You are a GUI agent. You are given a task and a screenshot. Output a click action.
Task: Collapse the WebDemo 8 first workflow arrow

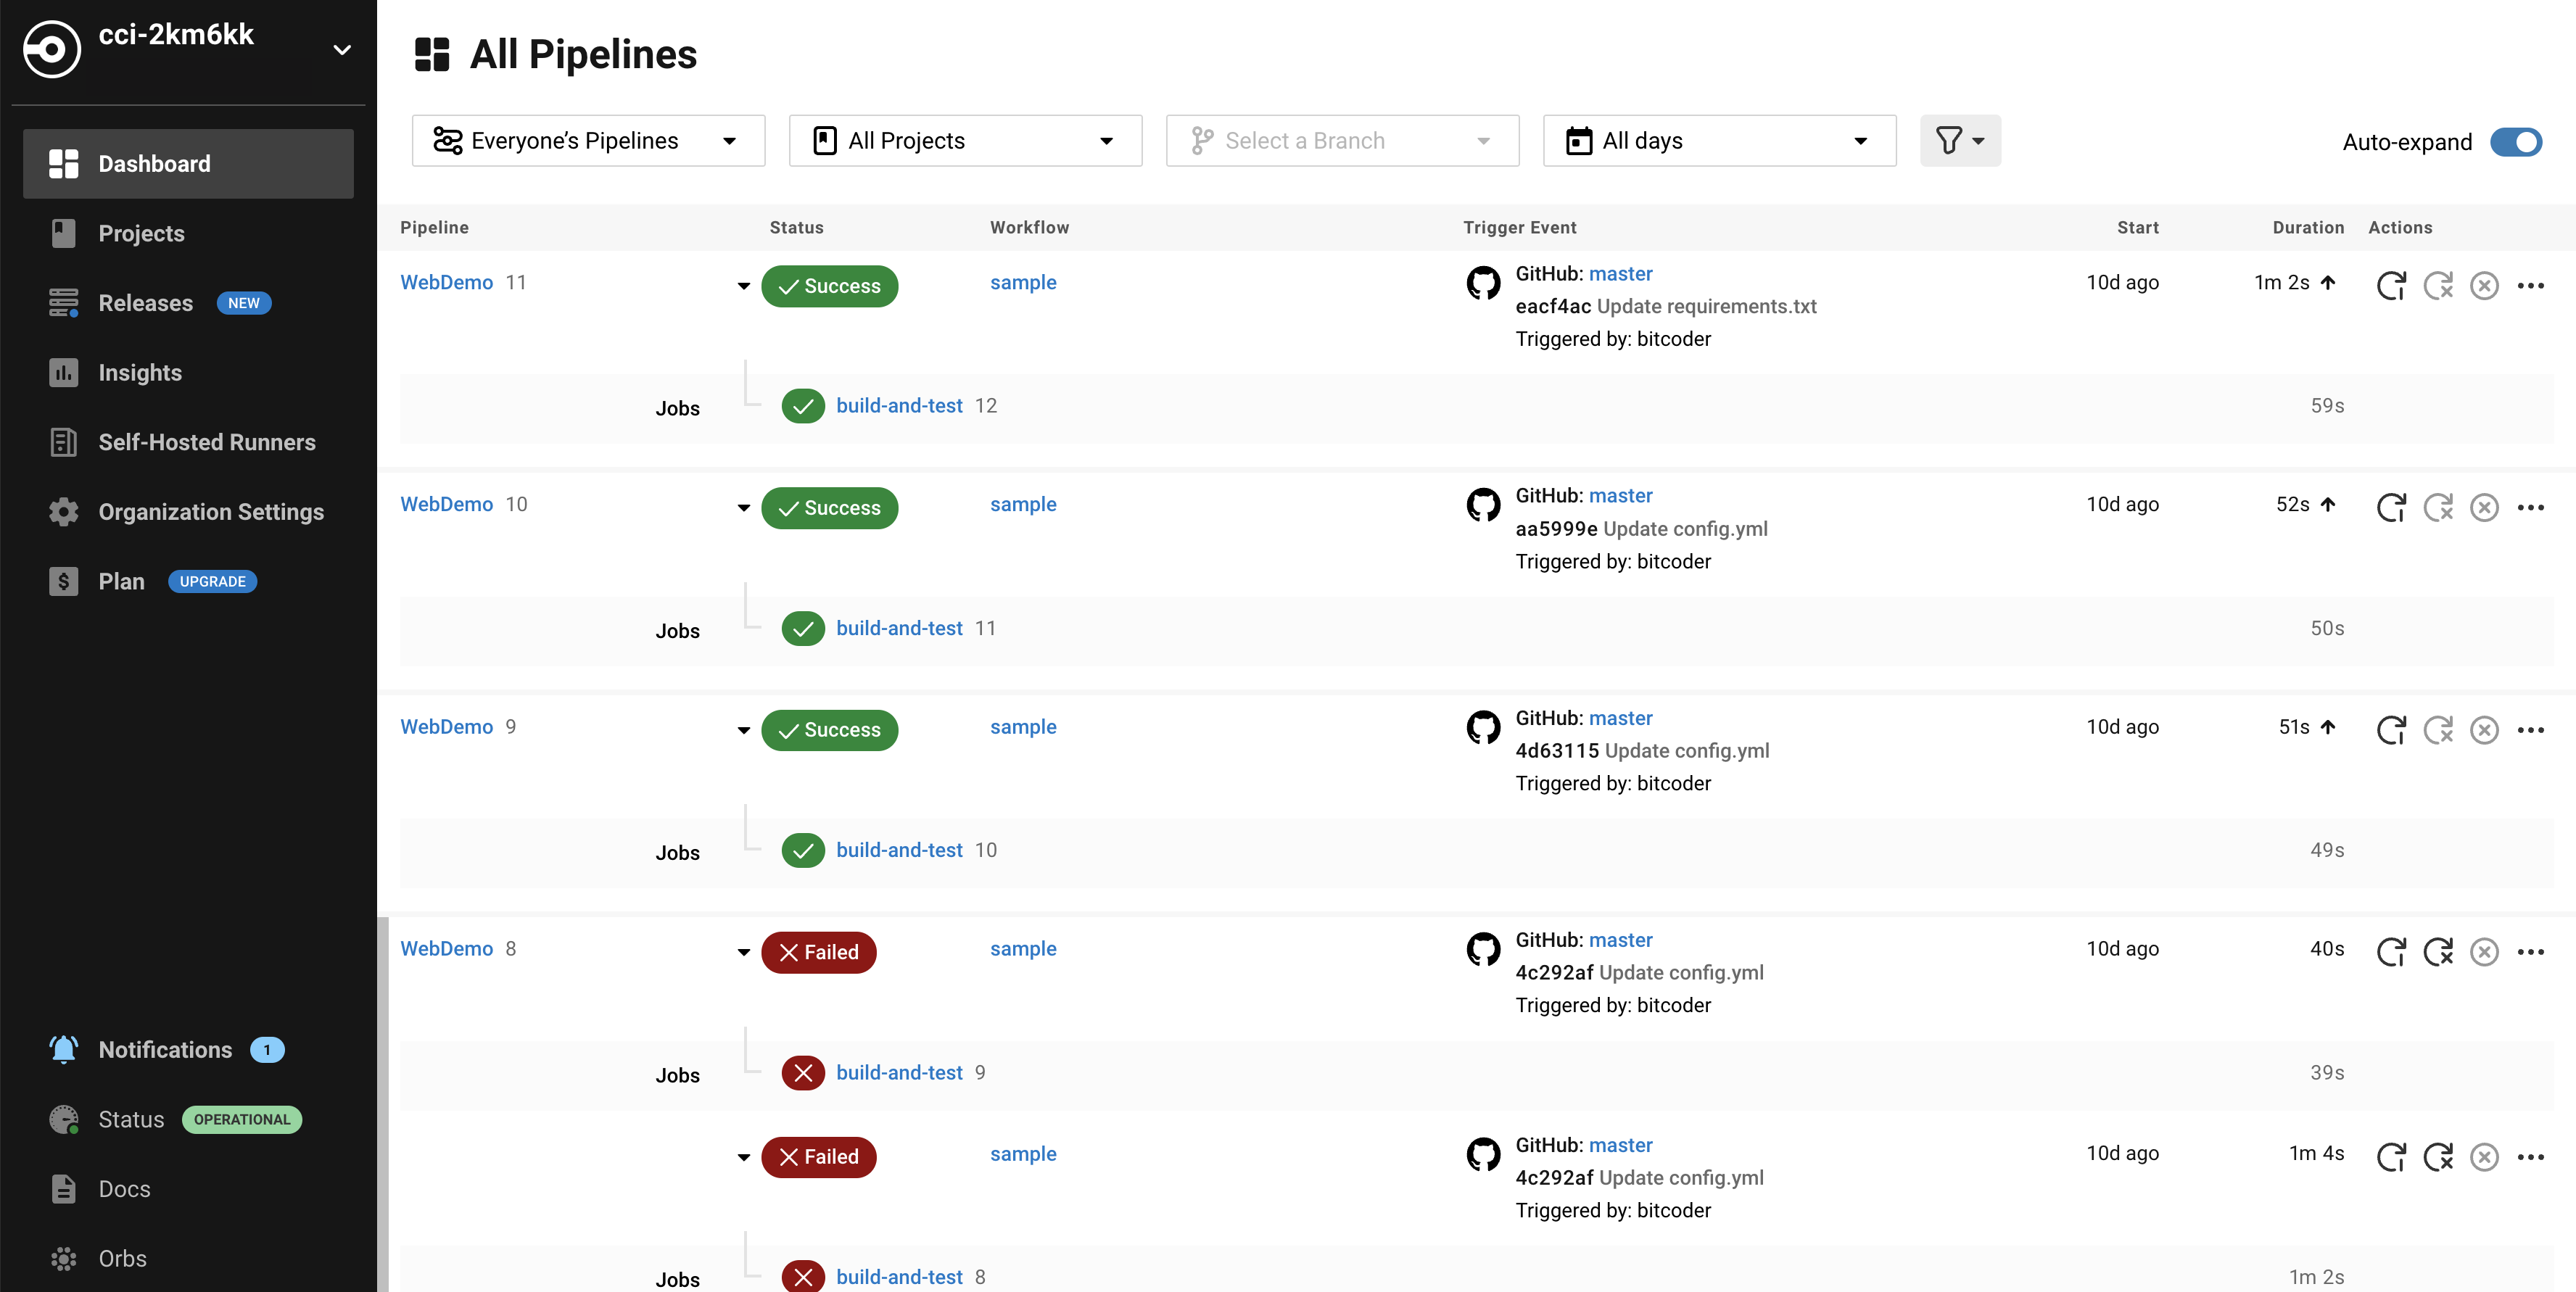coord(743,952)
